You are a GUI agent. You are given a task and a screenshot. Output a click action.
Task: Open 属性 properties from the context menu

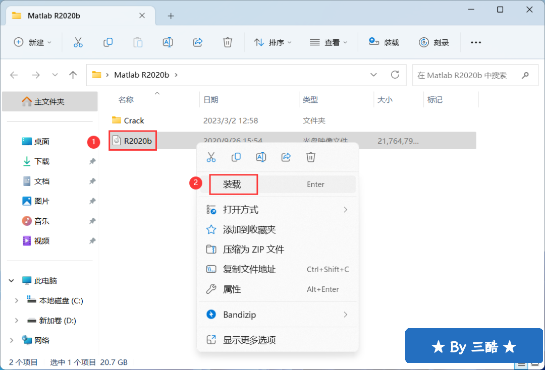pos(278,289)
